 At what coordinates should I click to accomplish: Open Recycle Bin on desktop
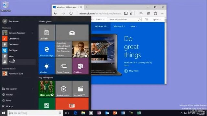[x=5, y=6]
